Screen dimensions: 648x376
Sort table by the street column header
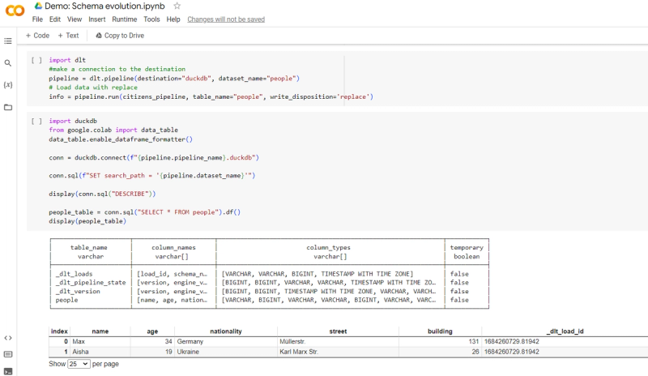point(338,331)
